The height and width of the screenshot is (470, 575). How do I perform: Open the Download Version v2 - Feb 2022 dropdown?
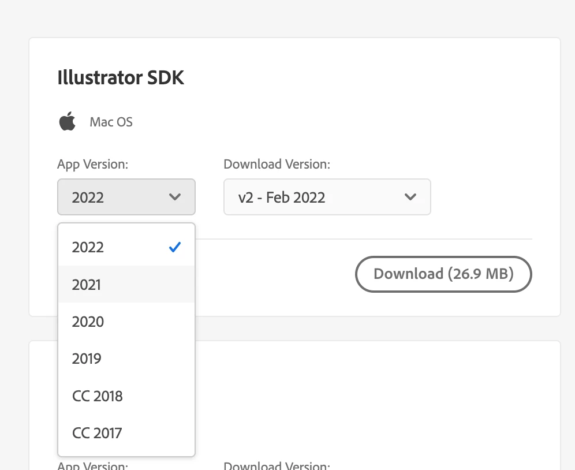(327, 197)
